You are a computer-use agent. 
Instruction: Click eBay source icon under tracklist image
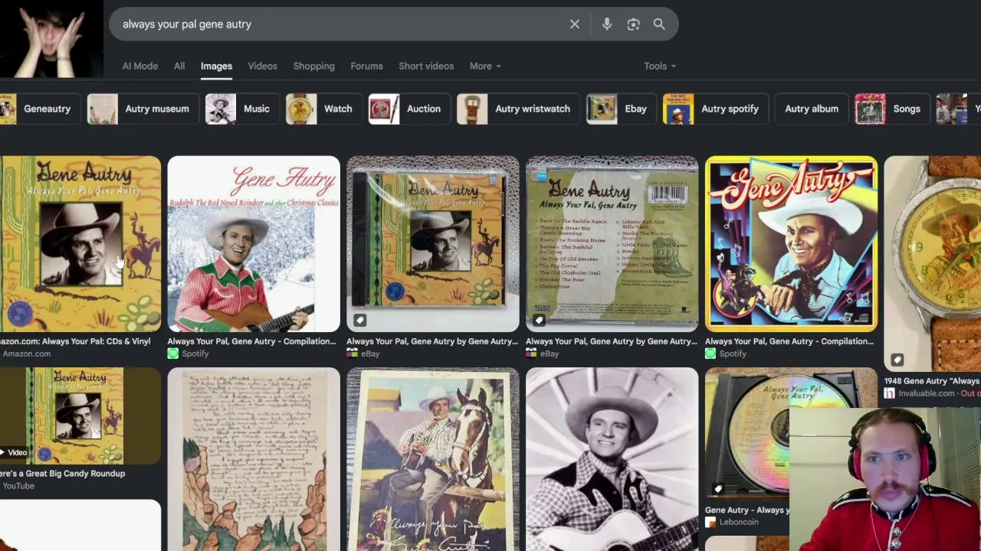(x=532, y=354)
